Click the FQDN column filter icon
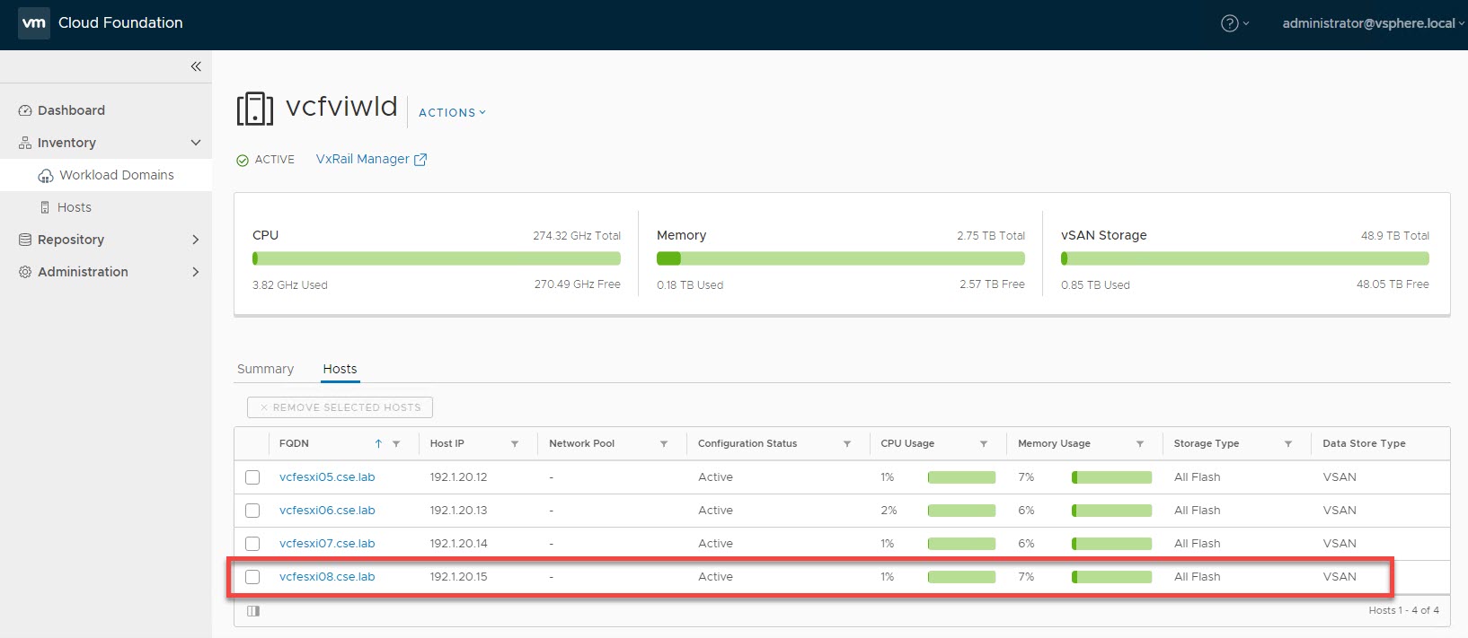This screenshot has height=638, width=1468. point(396,444)
